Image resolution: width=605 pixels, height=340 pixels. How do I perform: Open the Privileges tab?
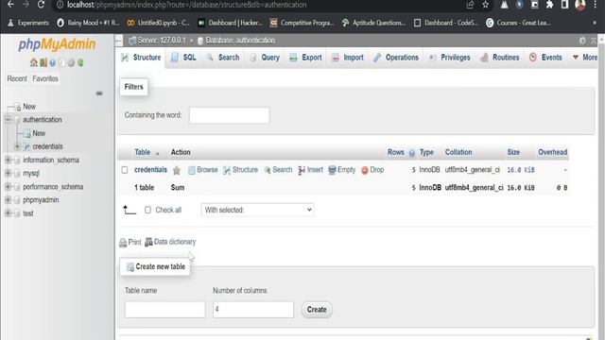tap(450, 58)
